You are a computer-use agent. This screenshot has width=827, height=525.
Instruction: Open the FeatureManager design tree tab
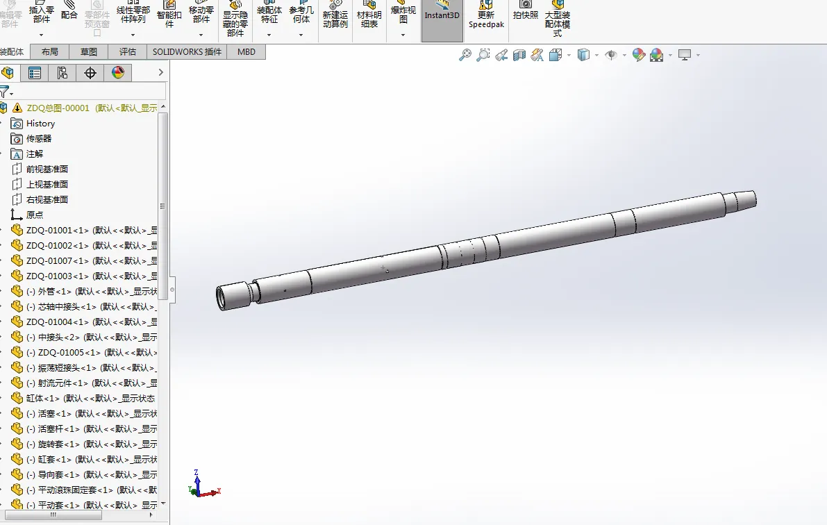8,73
